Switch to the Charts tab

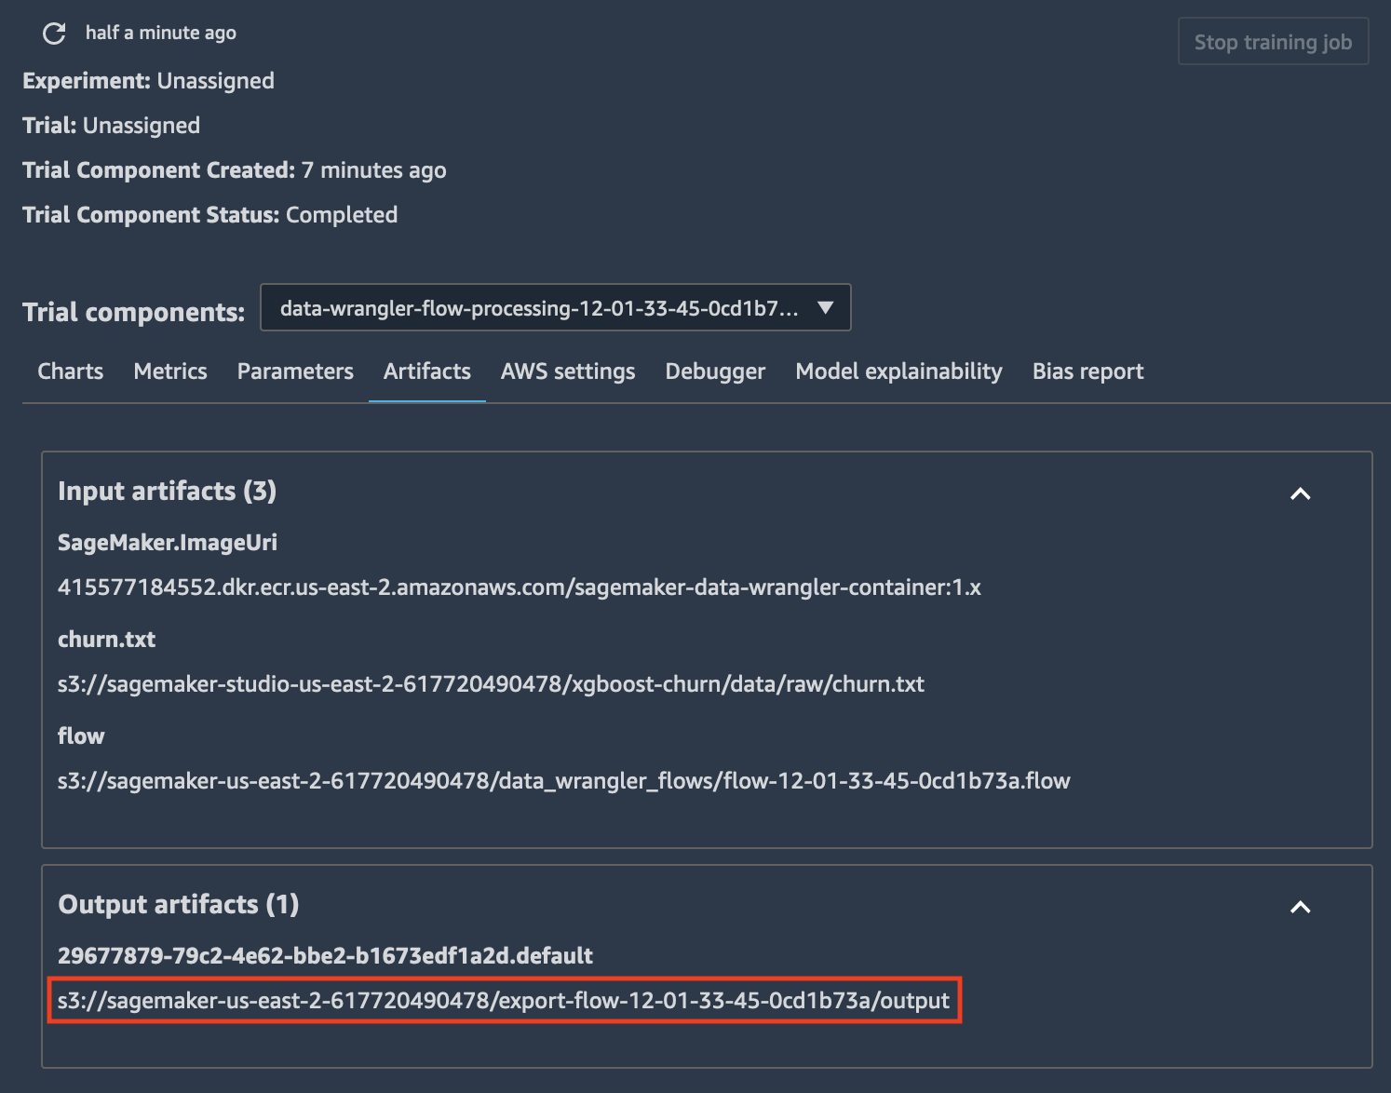click(x=71, y=371)
